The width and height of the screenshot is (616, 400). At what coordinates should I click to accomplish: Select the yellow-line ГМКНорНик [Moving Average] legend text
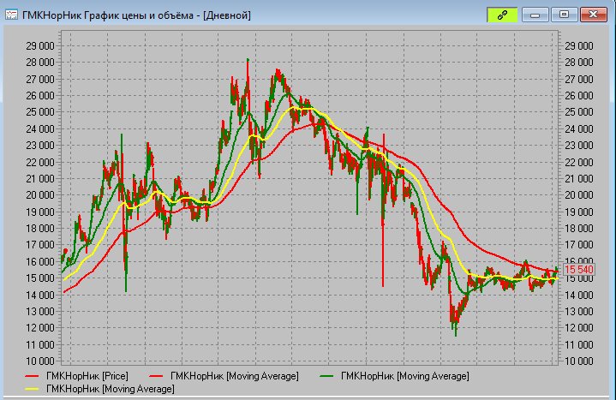pos(111,389)
